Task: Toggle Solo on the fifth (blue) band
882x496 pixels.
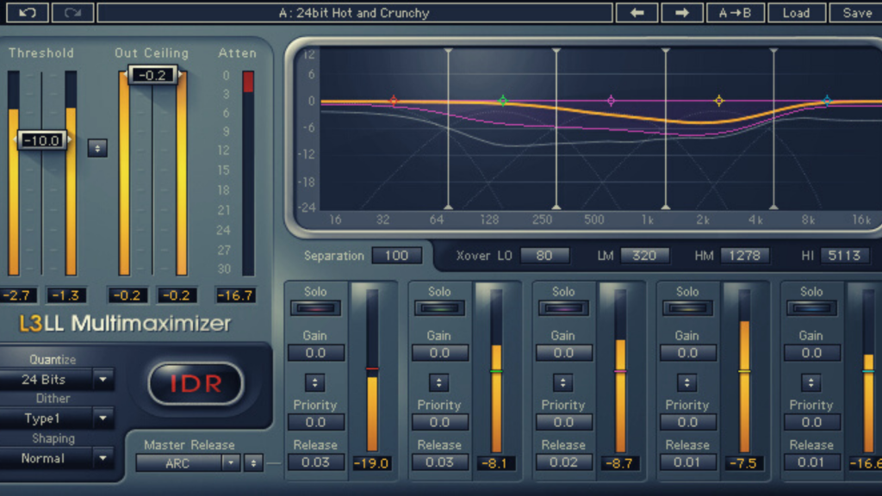Action: point(811,308)
